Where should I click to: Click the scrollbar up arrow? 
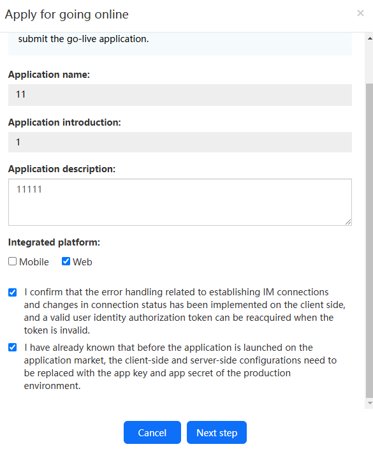coord(370,38)
